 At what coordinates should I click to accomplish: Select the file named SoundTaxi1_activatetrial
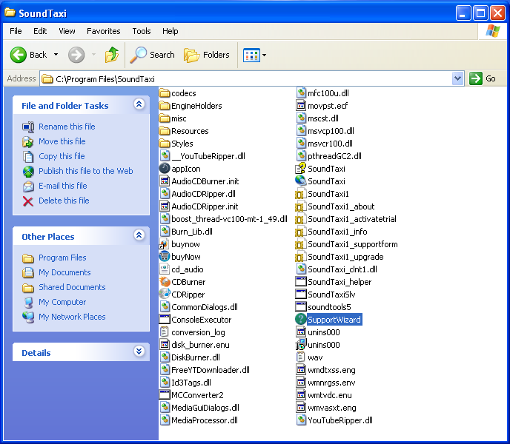point(352,219)
